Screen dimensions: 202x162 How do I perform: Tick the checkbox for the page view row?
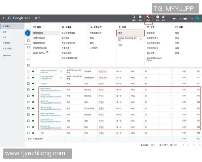point(28,89)
